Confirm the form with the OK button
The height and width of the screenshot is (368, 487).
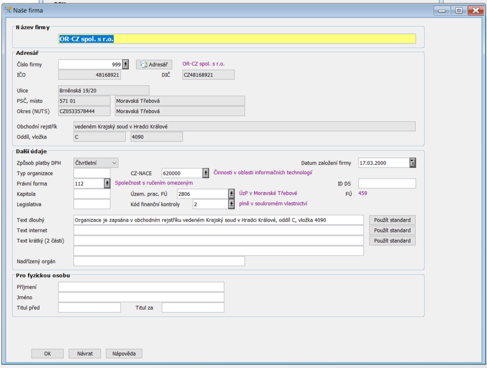click(47, 354)
